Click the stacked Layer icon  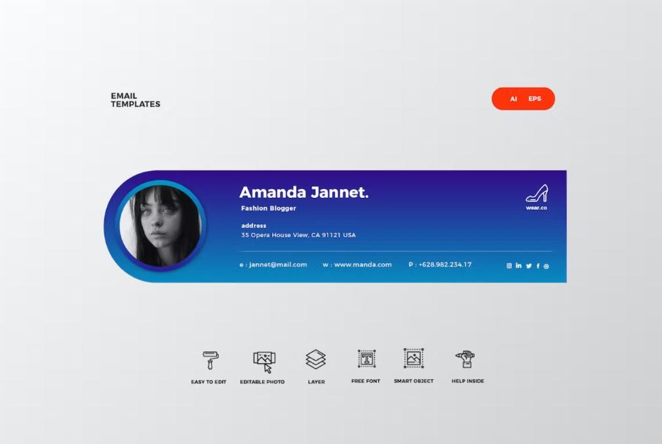[x=316, y=359]
